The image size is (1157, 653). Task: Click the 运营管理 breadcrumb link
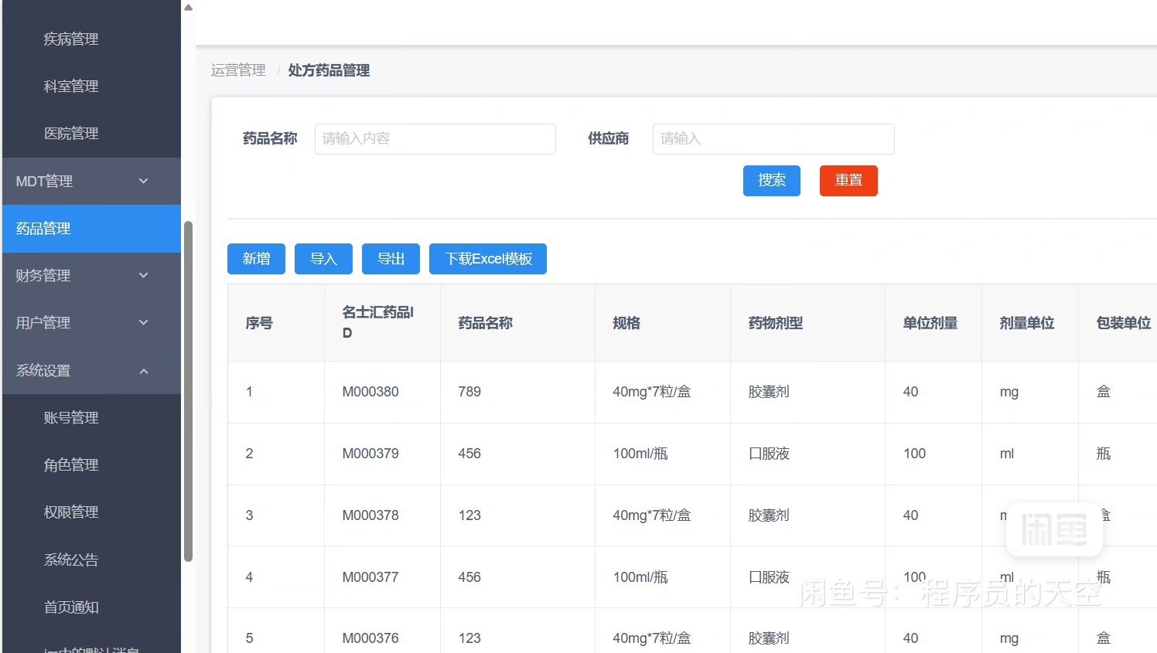point(238,70)
